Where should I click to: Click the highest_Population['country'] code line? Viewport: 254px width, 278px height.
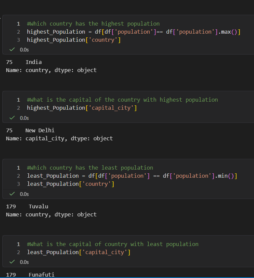(74, 40)
